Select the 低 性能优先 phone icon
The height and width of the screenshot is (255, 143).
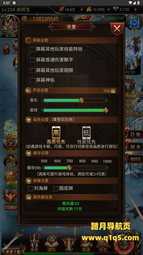click(x=86, y=133)
